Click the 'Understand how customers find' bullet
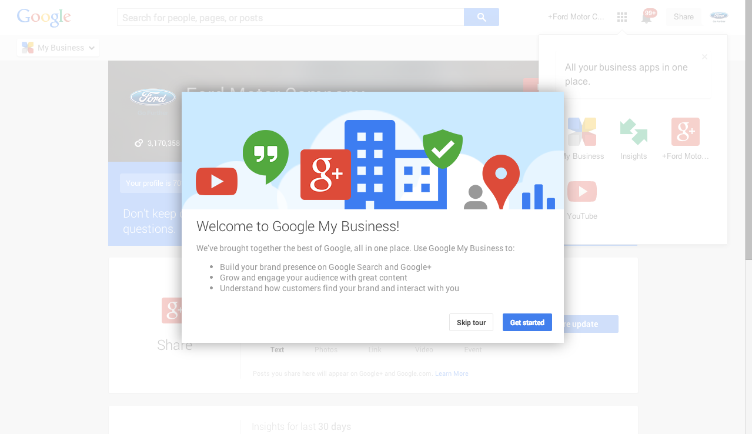The height and width of the screenshot is (434, 752). click(x=339, y=288)
